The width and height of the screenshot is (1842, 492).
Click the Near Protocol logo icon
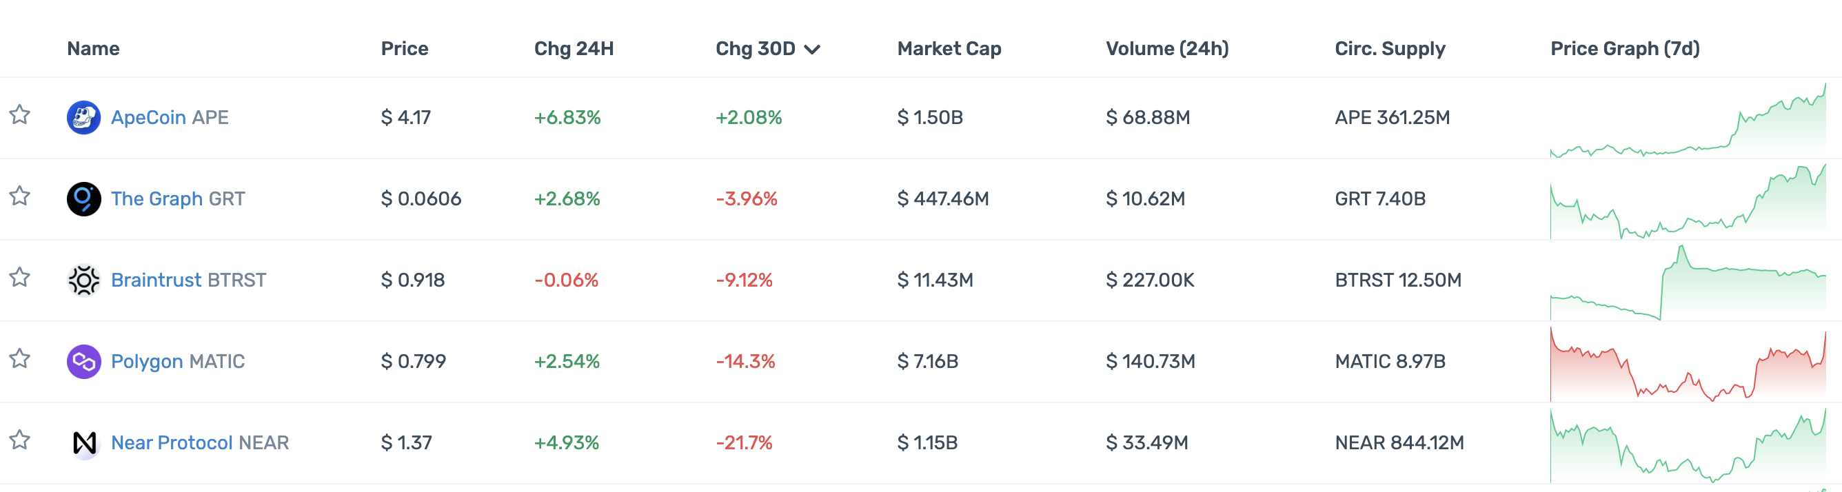click(83, 442)
